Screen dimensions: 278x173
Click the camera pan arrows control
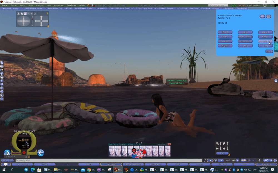click(x=41, y=21)
